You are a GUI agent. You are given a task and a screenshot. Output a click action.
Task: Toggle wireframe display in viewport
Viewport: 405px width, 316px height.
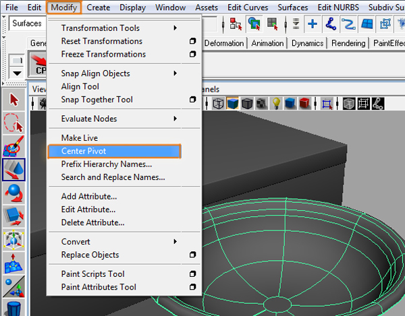tap(218, 104)
